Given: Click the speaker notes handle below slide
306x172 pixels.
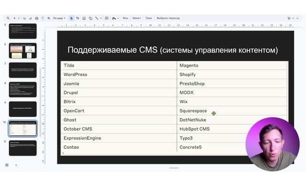Looking at the screenshot, I should pyautogui.click(x=174, y=168).
